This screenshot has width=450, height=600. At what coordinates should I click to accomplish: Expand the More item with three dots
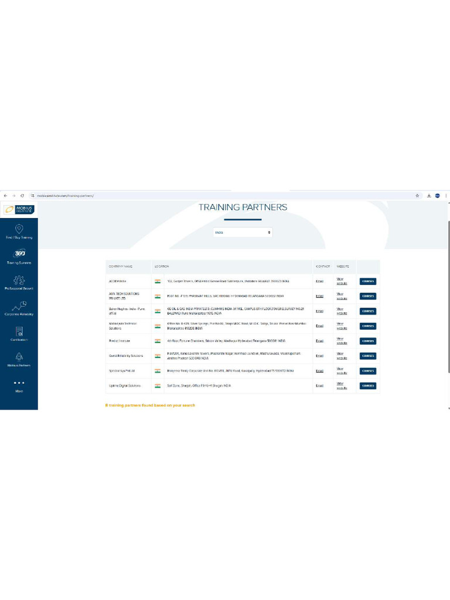[19, 386]
